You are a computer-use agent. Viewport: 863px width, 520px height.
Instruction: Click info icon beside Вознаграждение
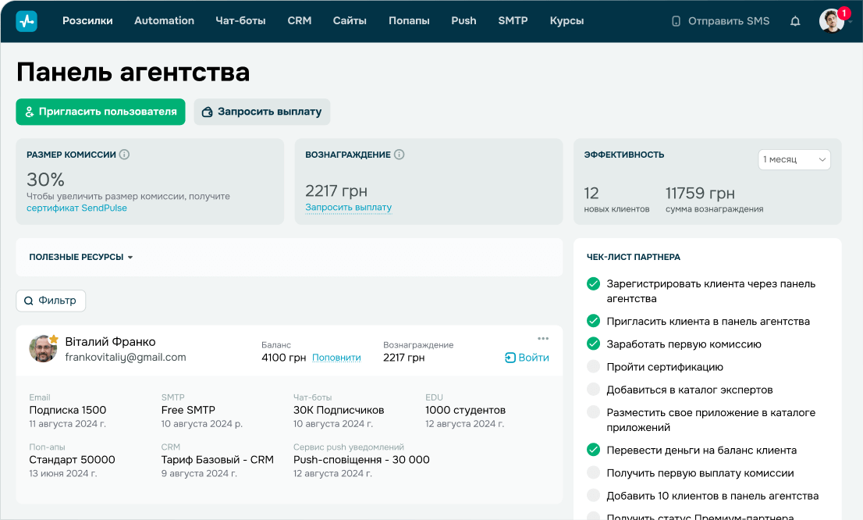pos(400,155)
